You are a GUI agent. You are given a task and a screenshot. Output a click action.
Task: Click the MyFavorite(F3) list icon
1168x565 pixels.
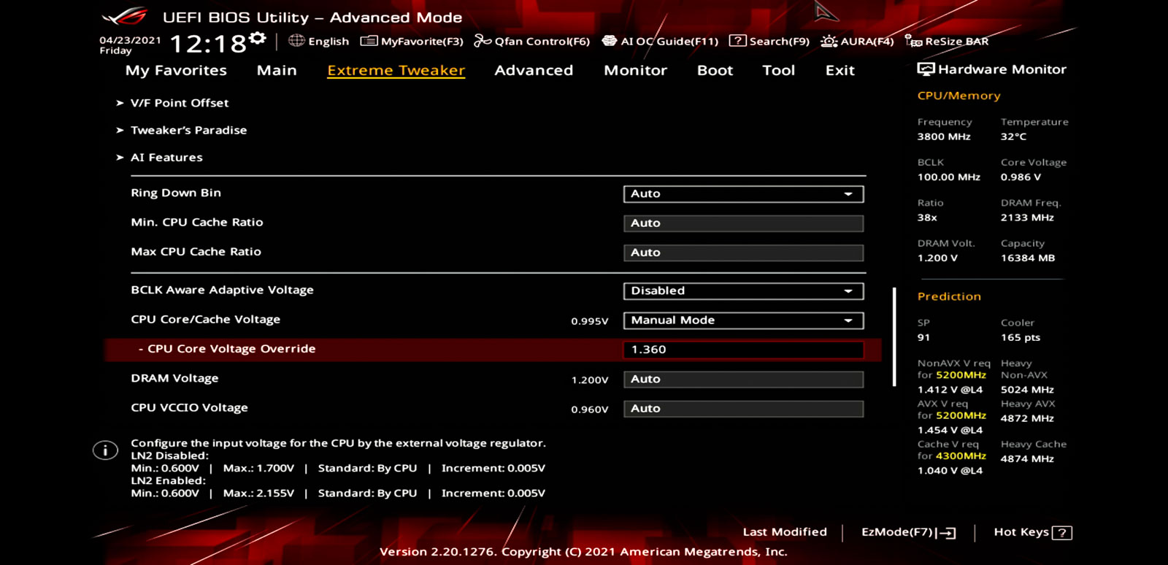click(x=369, y=41)
